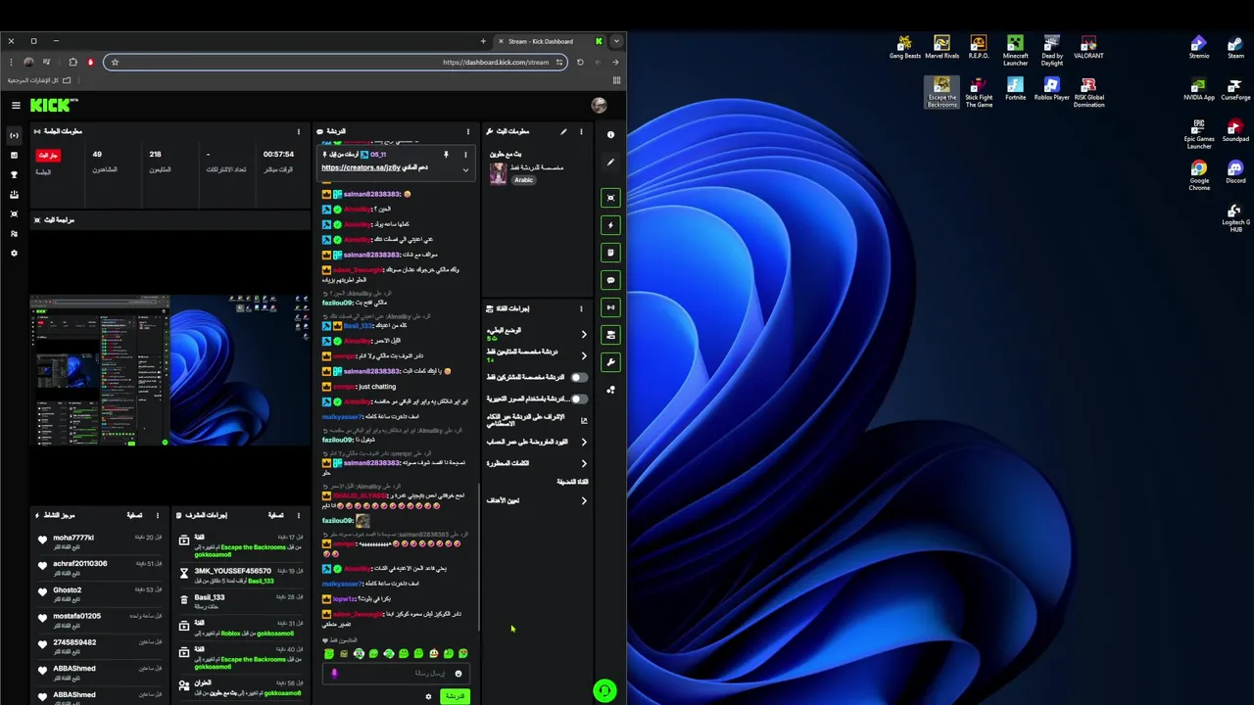Click the pencil icon in the right toolbar
The image size is (1254, 705).
(611, 163)
